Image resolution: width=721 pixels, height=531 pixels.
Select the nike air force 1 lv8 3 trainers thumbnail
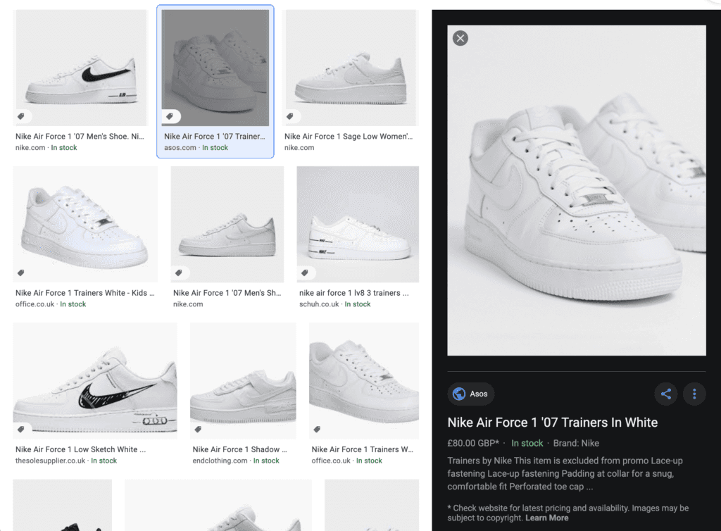click(358, 224)
